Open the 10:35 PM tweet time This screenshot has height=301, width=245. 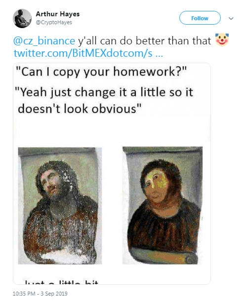(x=24, y=294)
